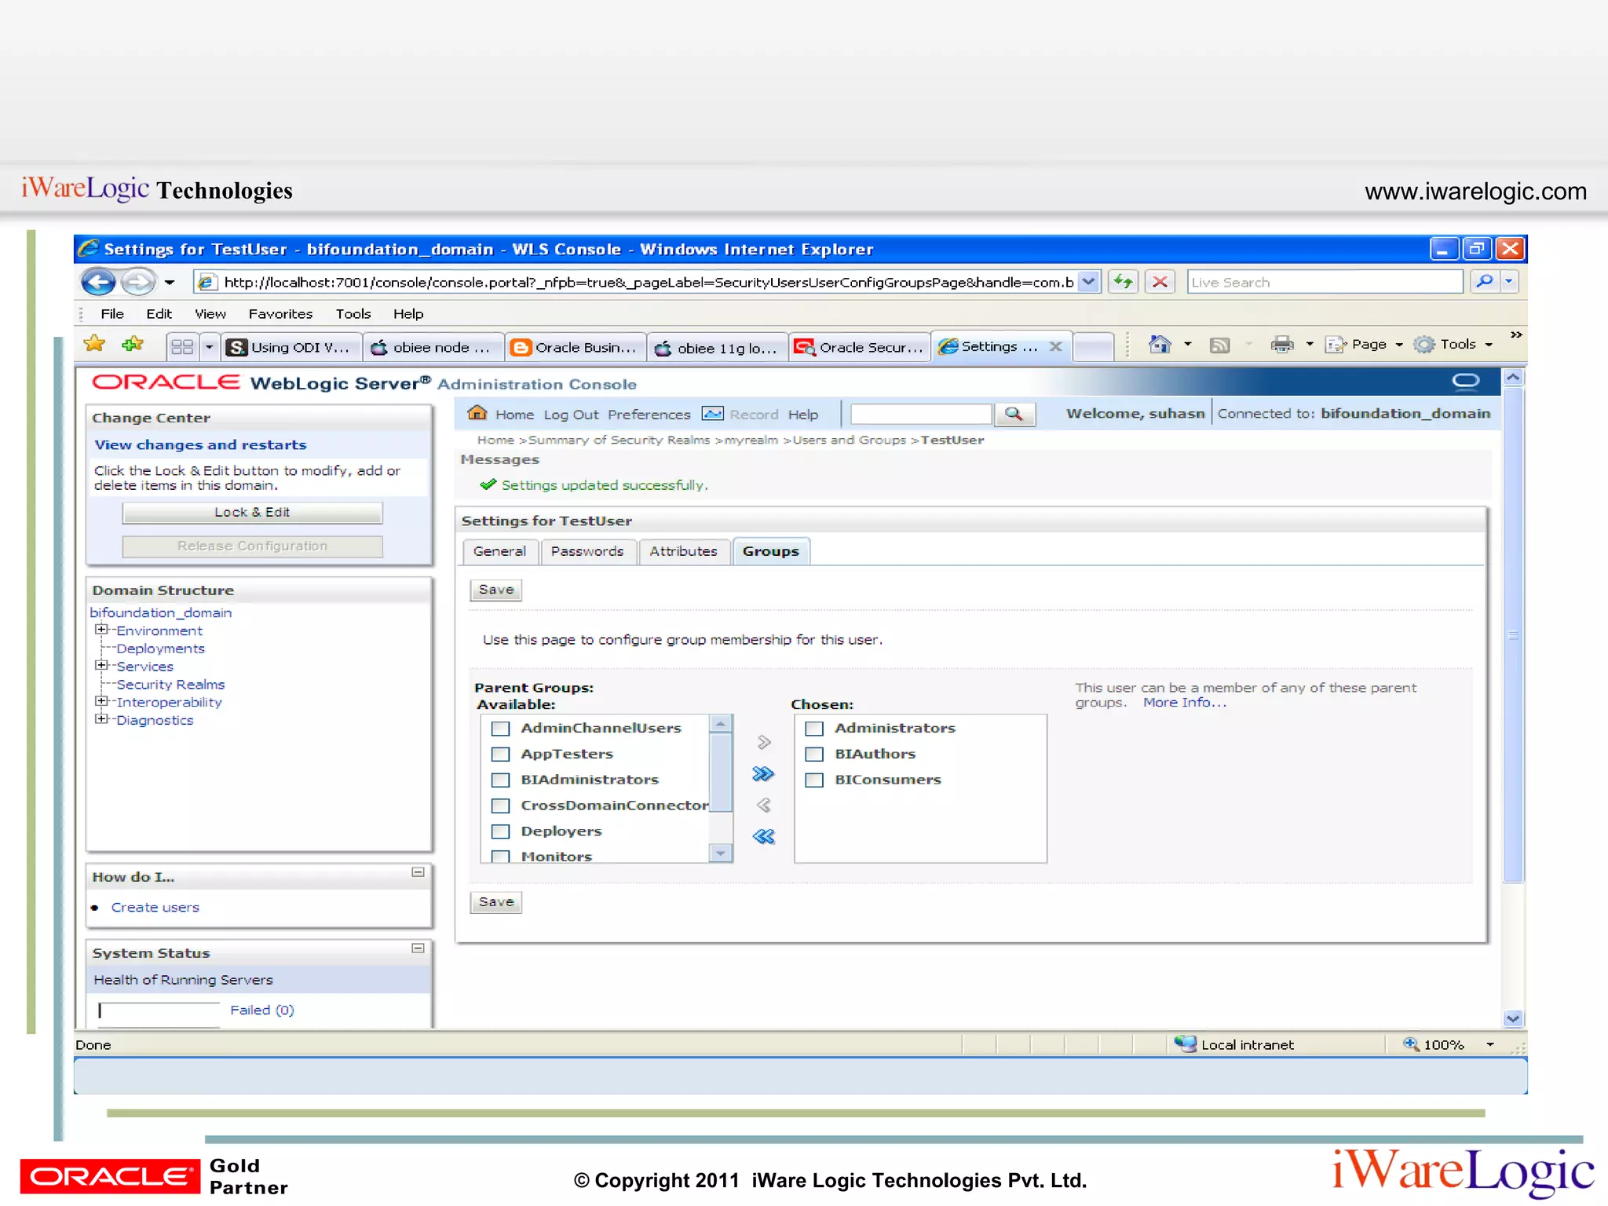Open the Favorites menu

[x=280, y=314]
